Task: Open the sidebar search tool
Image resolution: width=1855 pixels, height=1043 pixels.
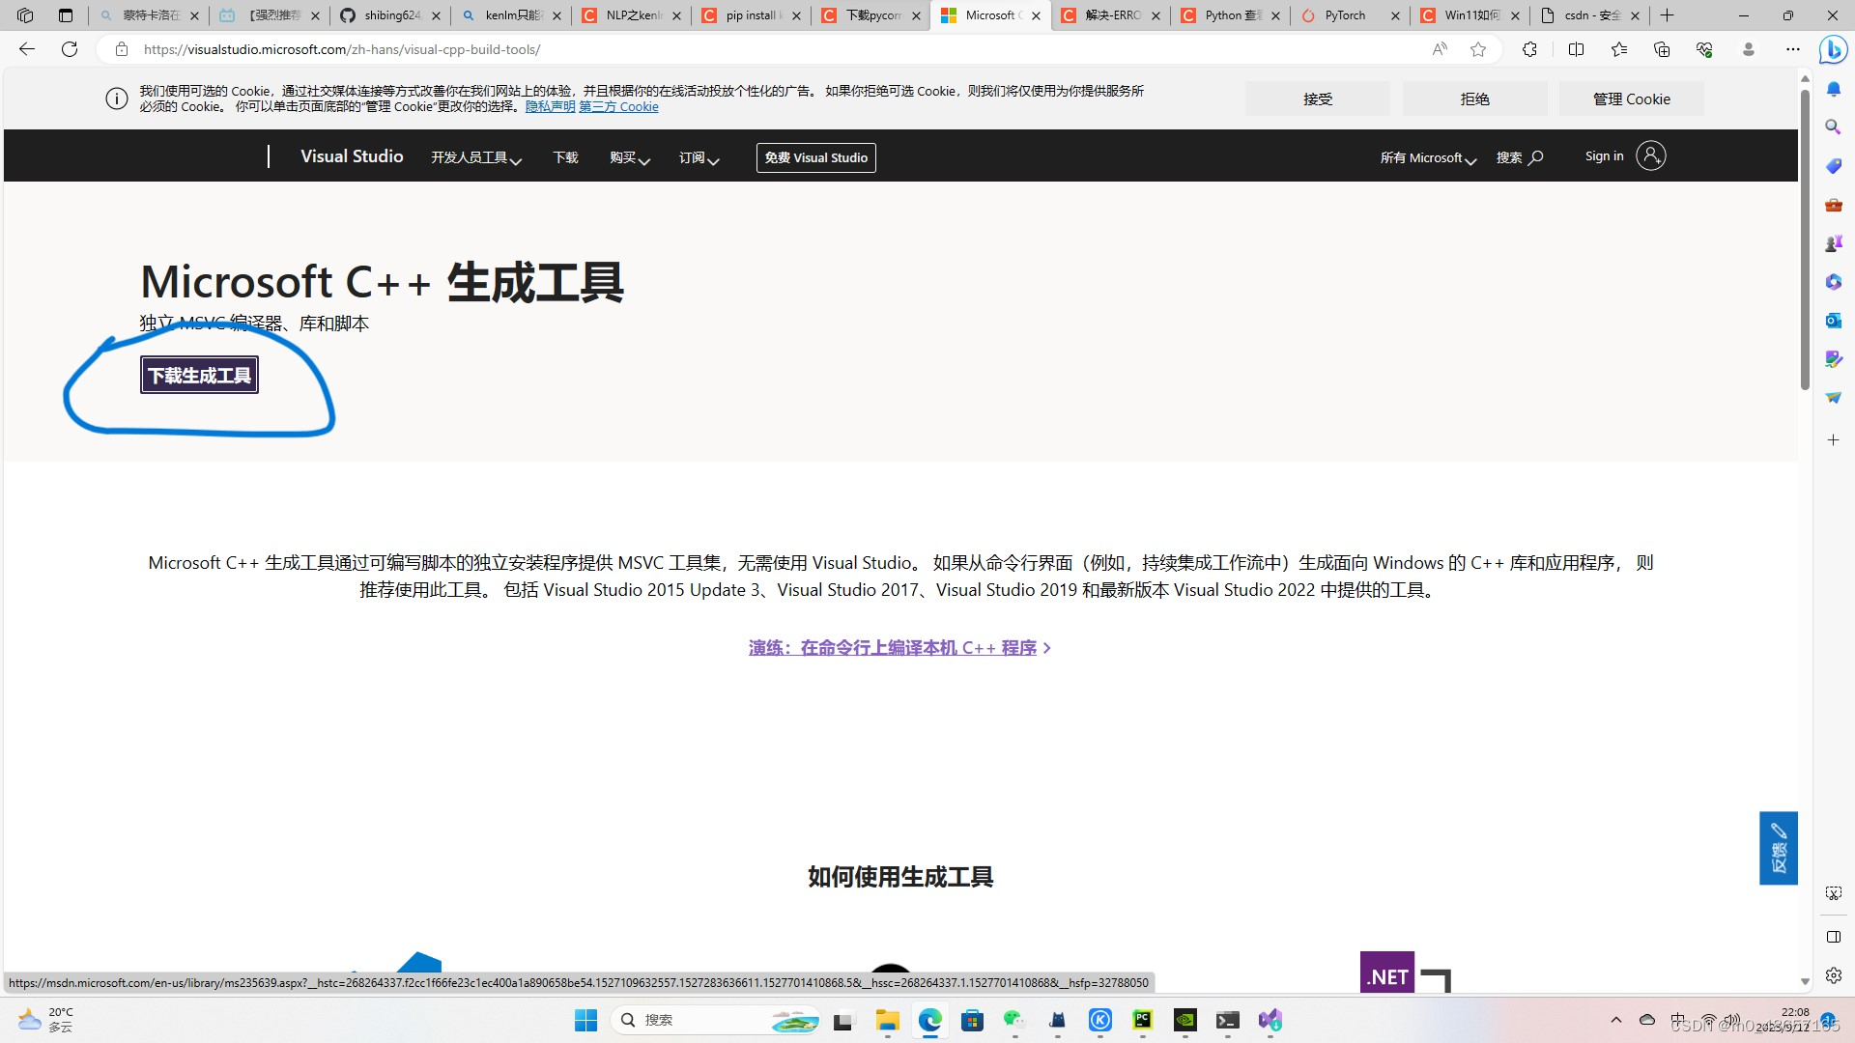Action: click(x=1833, y=127)
